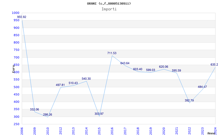Select the 497.81 data label
Screen dimensions: 218x136
coord(60,85)
